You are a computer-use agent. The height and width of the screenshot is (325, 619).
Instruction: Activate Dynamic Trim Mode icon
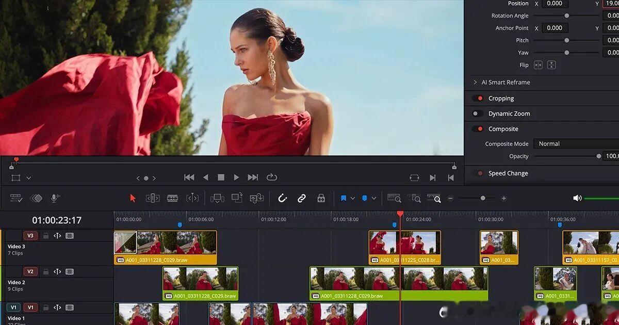192,198
